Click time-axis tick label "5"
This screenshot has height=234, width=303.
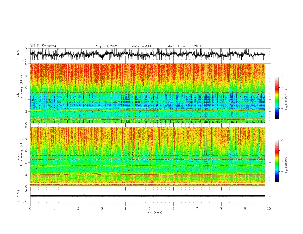coord(150,208)
